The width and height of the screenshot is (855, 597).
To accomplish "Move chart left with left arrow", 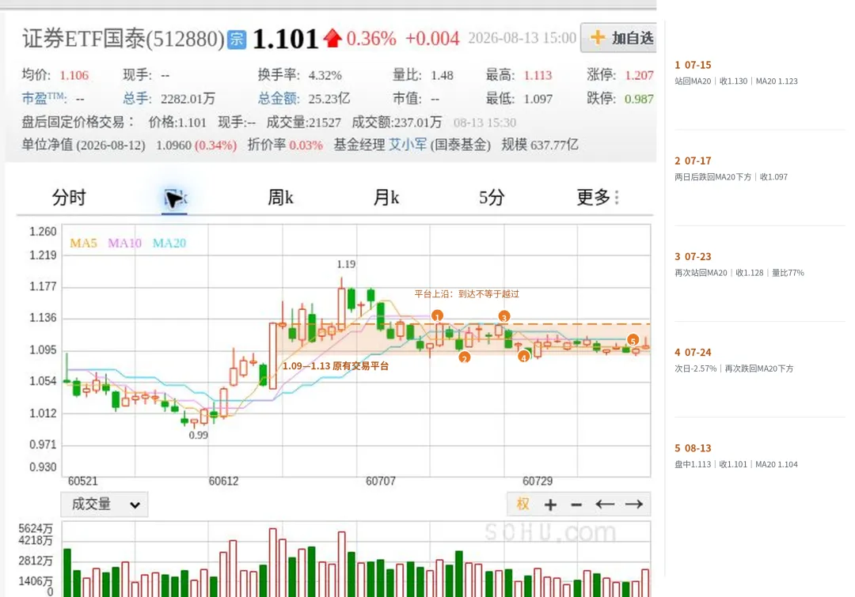I will tap(605, 504).
